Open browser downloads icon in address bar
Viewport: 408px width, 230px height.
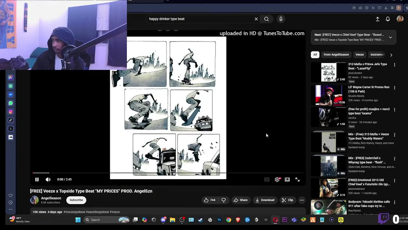click(x=386, y=8)
